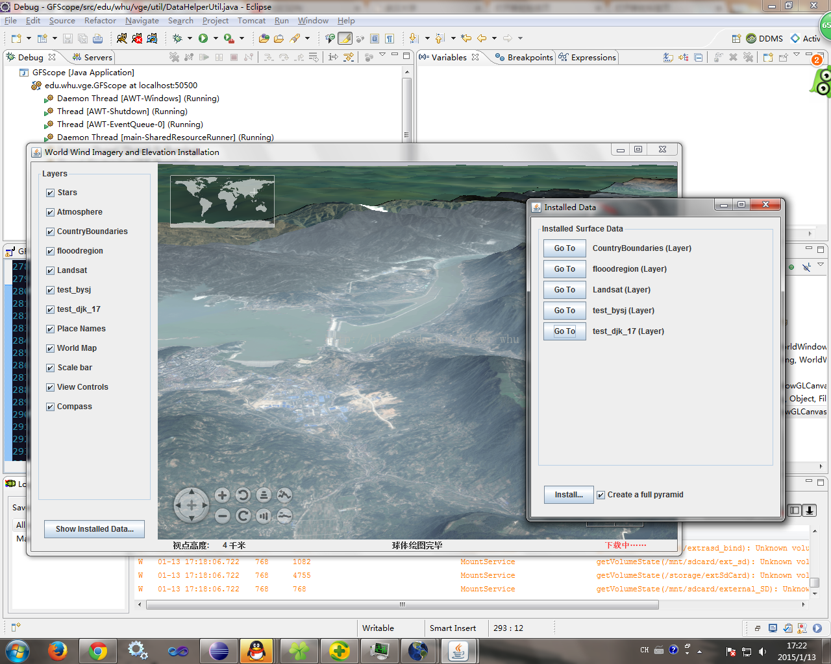
Task: Click Back navigation arrow in Eclipse toolbar
Action: (x=482, y=38)
